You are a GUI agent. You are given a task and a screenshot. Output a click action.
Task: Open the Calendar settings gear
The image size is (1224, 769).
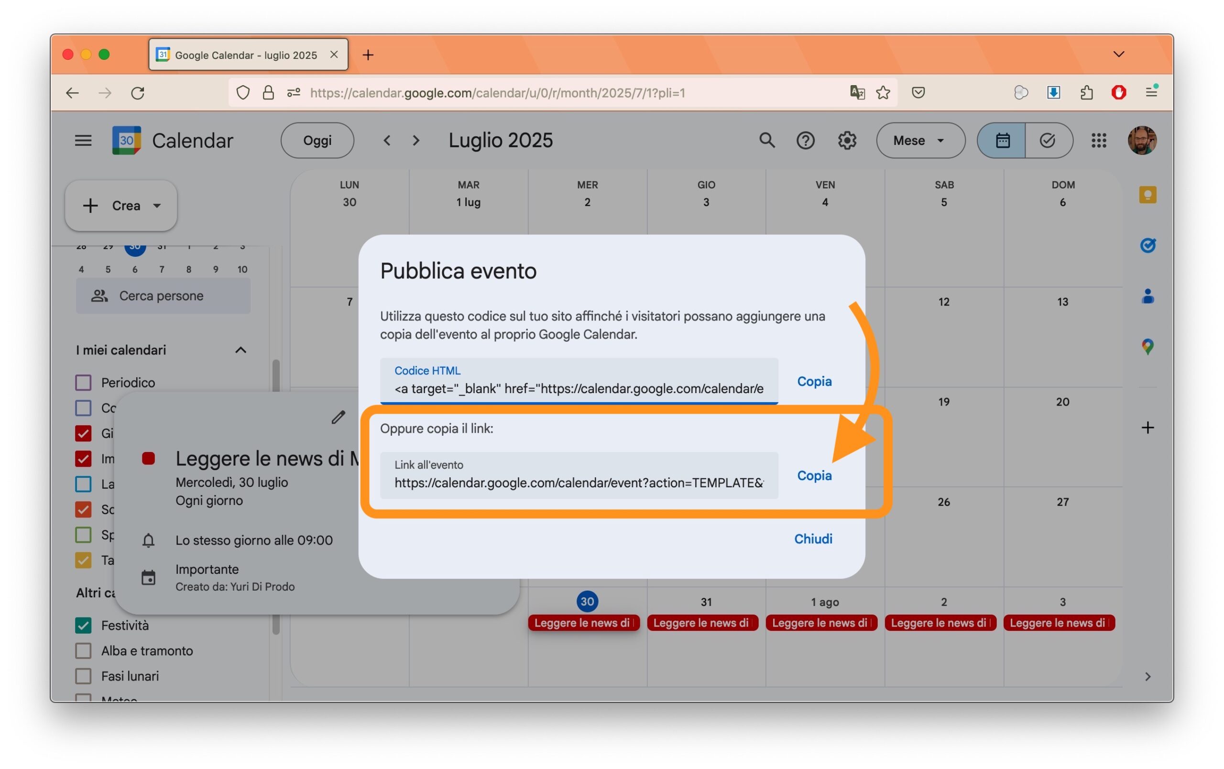coord(847,140)
